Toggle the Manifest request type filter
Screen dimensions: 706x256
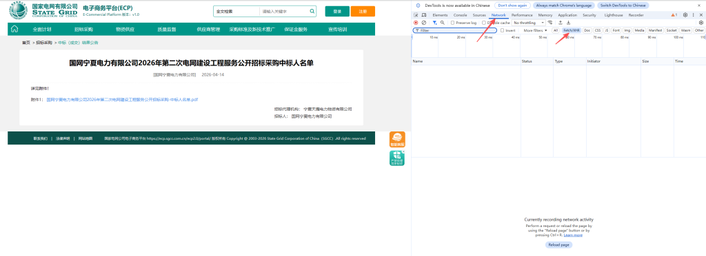(x=656, y=30)
